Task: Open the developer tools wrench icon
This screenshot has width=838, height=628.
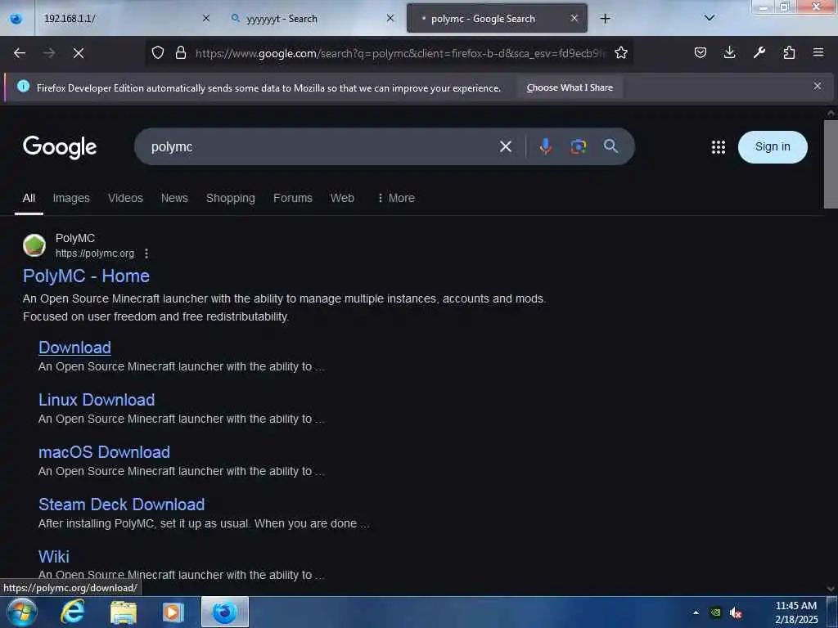Action: 759,52
